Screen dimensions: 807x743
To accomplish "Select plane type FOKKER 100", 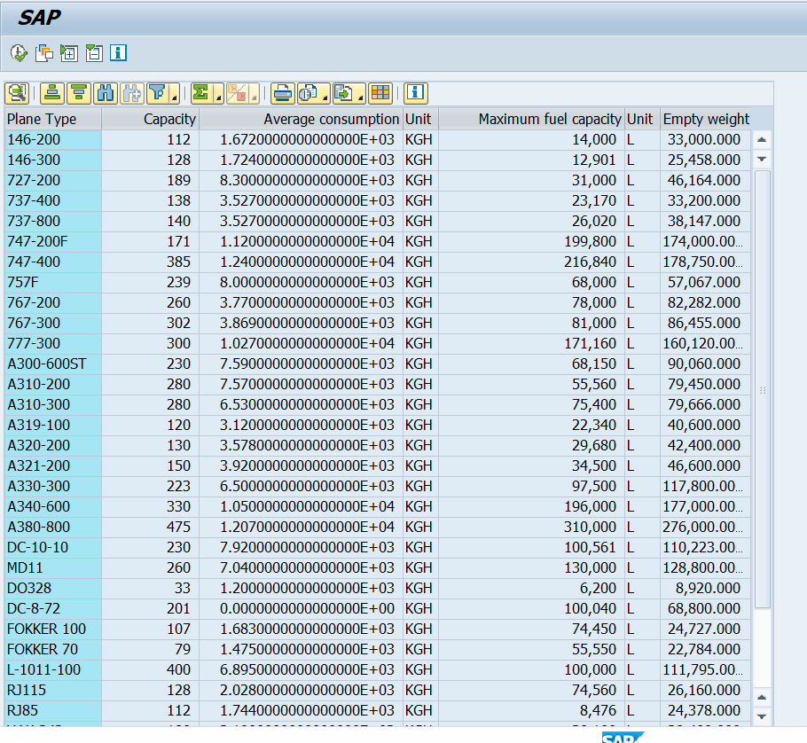I will pos(52,629).
